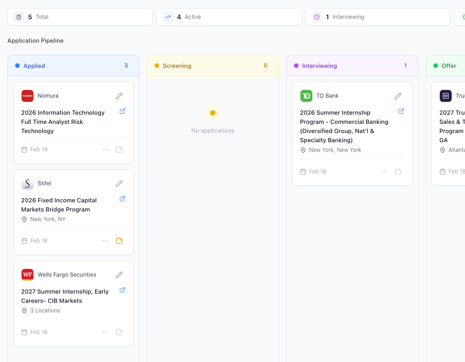Edit the Nomura application with the pencil icon
The image size is (465, 362).
(x=119, y=95)
